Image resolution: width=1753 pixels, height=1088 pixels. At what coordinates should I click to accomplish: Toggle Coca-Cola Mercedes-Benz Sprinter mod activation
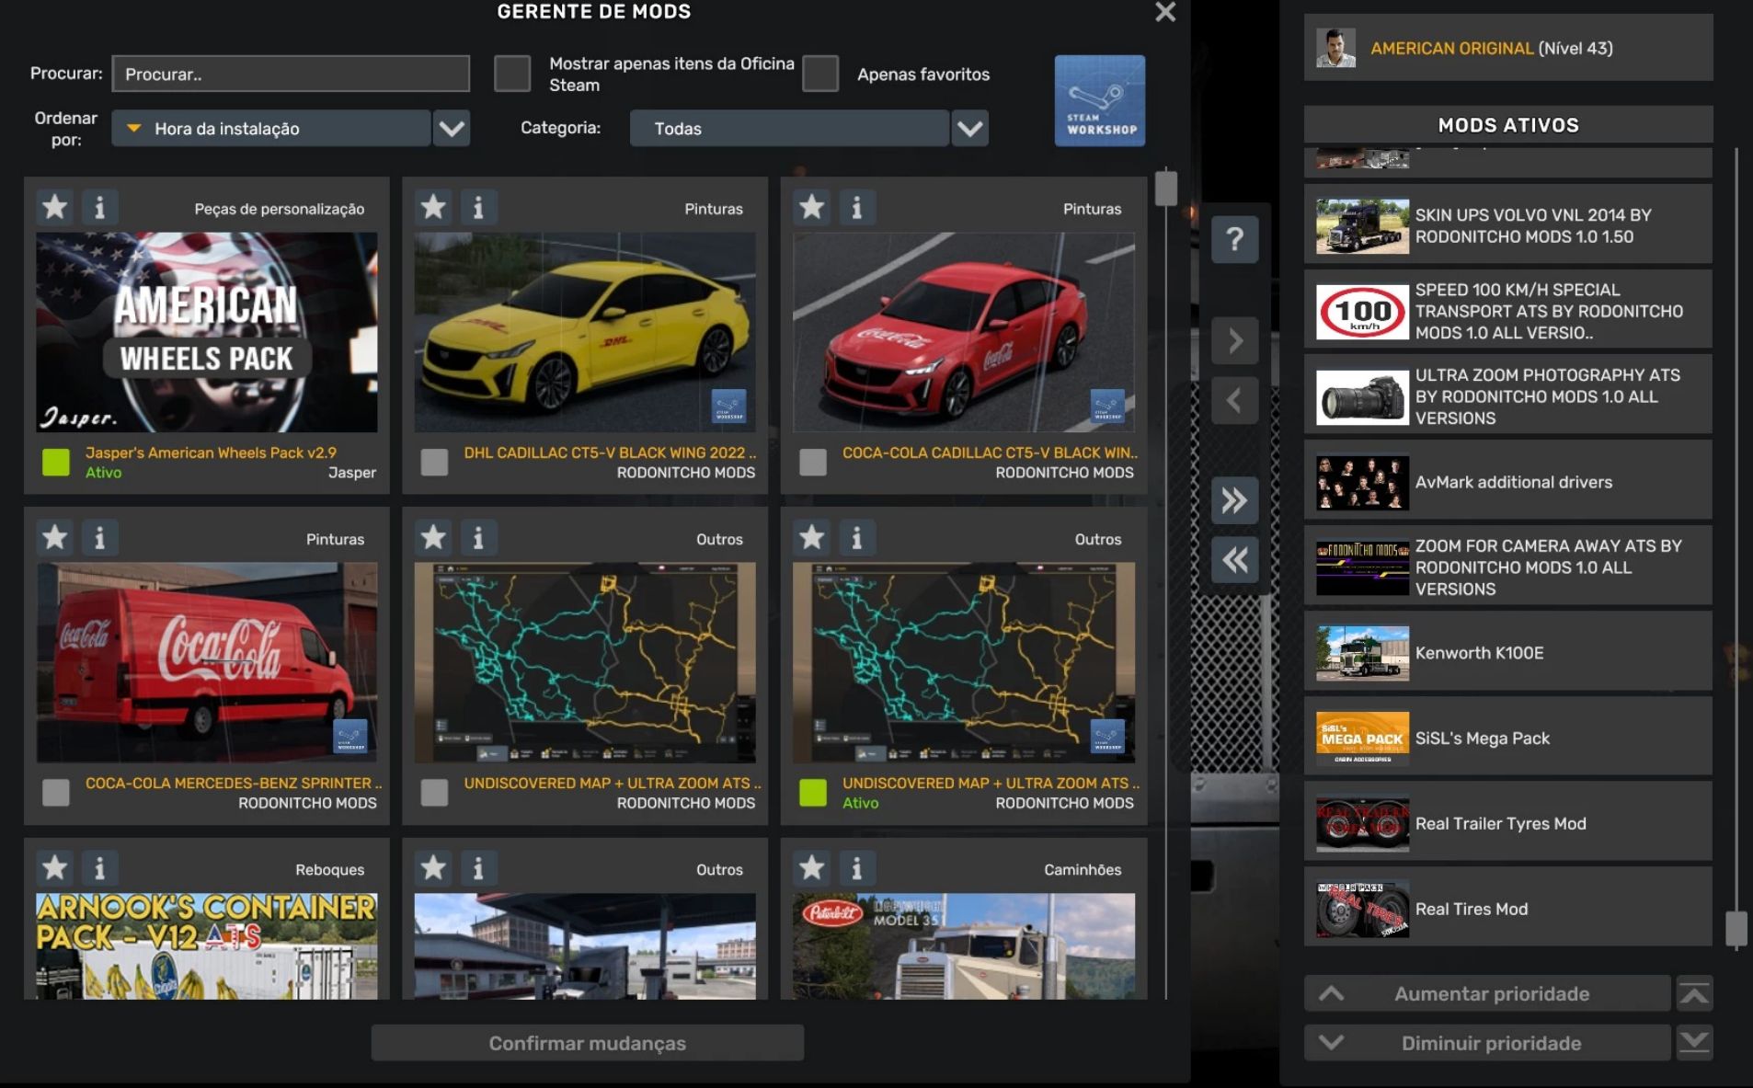[56, 792]
